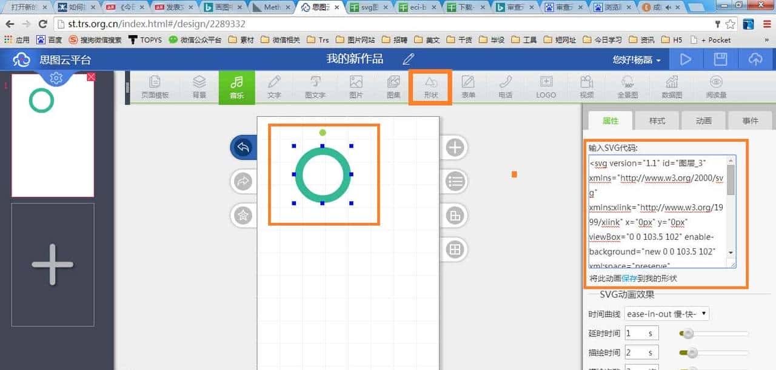Open the 今日学习 bookmarks folder

(602, 40)
